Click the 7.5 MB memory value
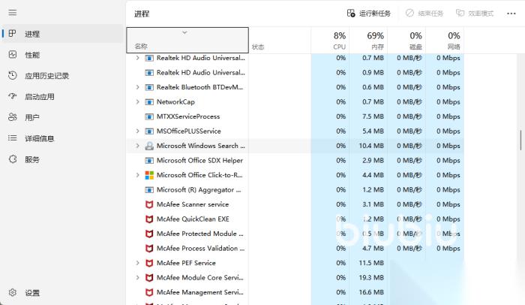This screenshot has height=305, width=525. pos(373,116)
